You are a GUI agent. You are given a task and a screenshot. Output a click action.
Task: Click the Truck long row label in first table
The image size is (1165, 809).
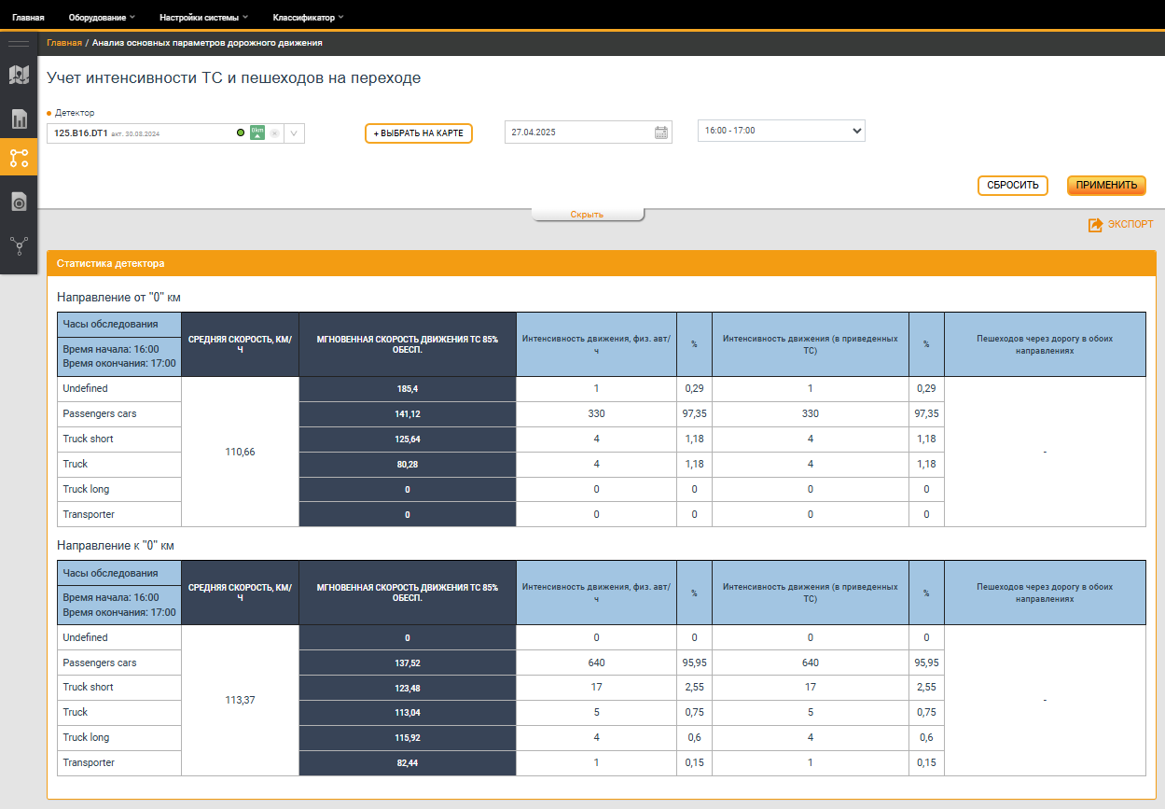(x=86, y=489)
